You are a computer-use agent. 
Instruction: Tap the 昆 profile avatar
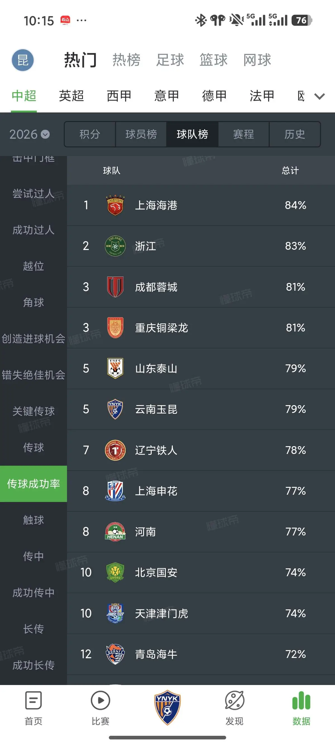coord(23,60)
